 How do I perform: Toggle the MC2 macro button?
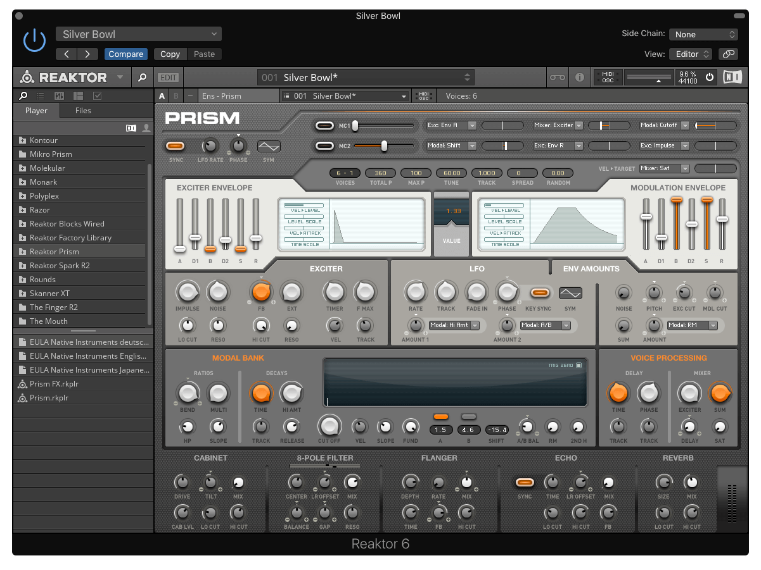coord(324,146)
